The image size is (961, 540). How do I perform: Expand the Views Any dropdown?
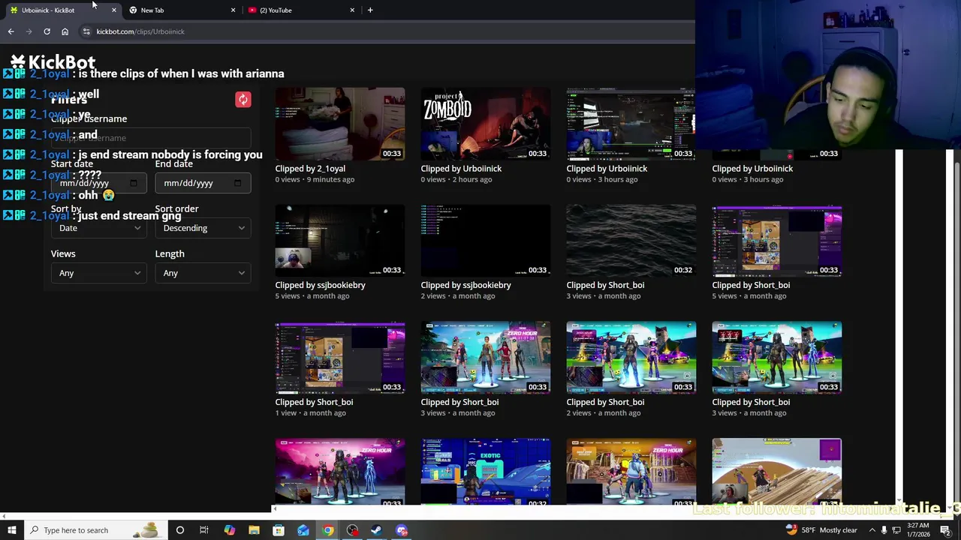(98, 273)
